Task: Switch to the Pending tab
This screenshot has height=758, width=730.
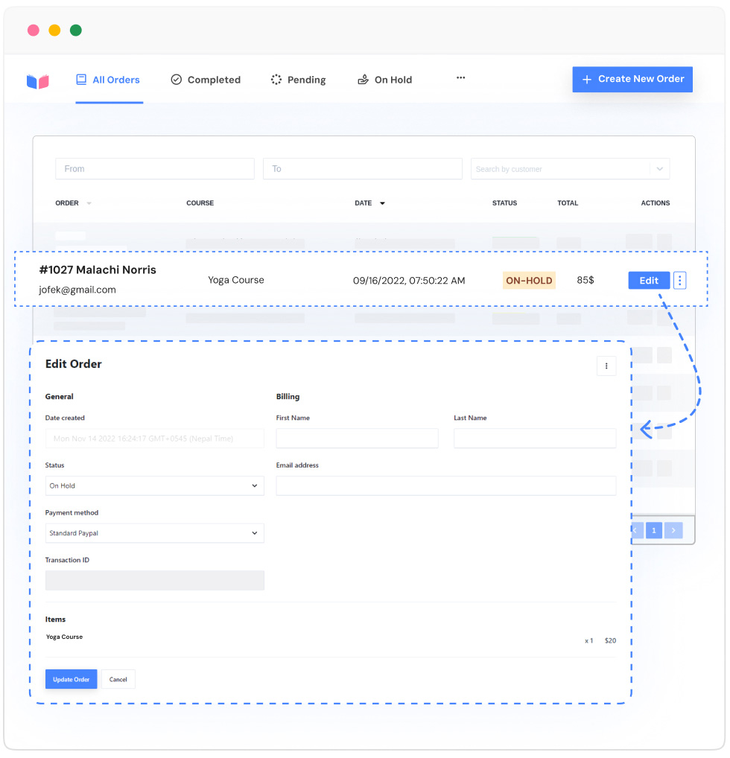Action: pos(298,80)
